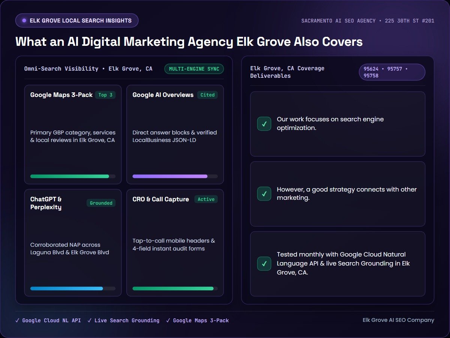Image resolution: width=450 pixels, height=338 pixels.
Task: Click Google AI Overviews purple progress bar
Action: (175, 176)
